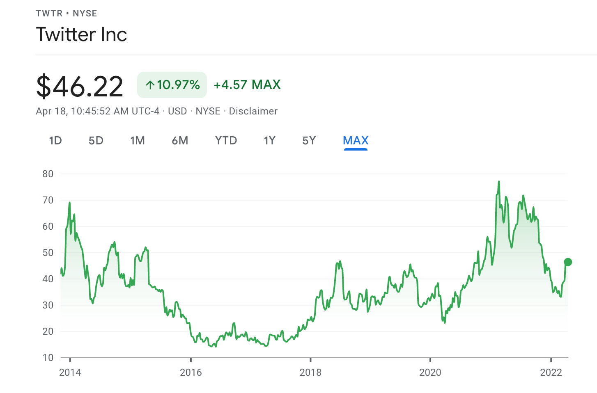The width and height of the screenshot is (597, 393).
Task: Click the 2014 label on the x-axis
Action: (x=70, y=372)
